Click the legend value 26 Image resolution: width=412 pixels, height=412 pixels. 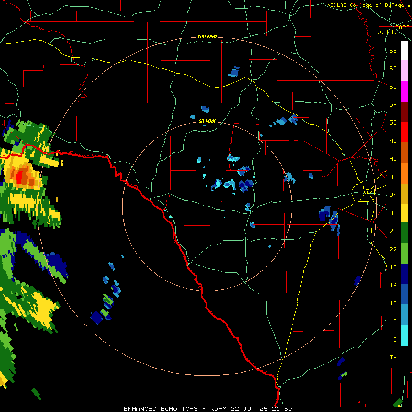(x=393, y=231)
